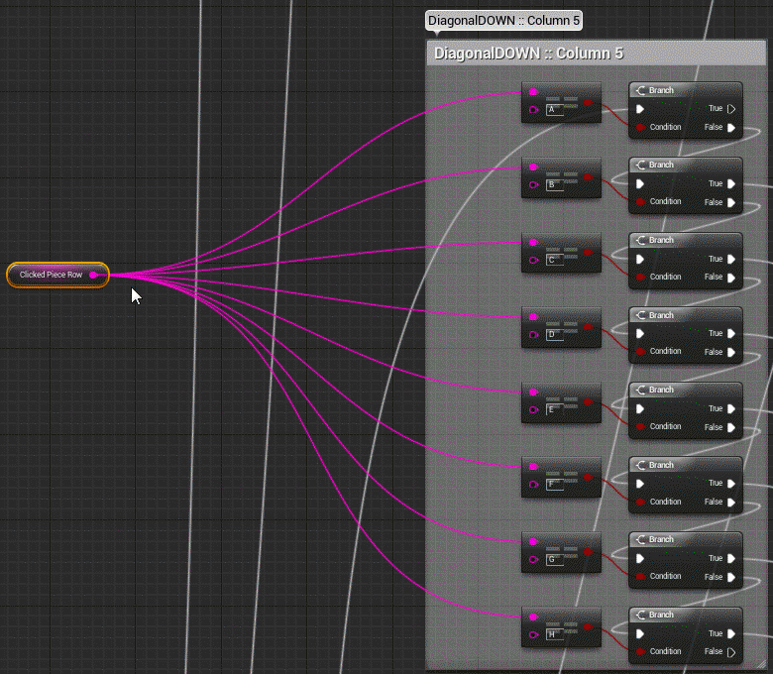The height and width of the screenshot is (674, 773).
Task: Click the exec input pin on row E Branch
Action: pos(640,408)
